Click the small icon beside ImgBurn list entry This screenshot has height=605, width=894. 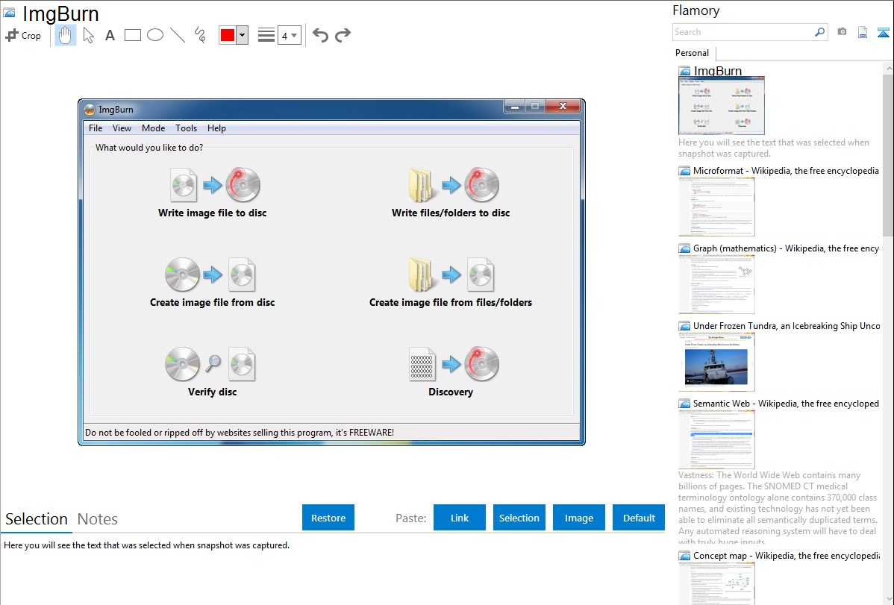pyautogui.click(x=685, y=72)
